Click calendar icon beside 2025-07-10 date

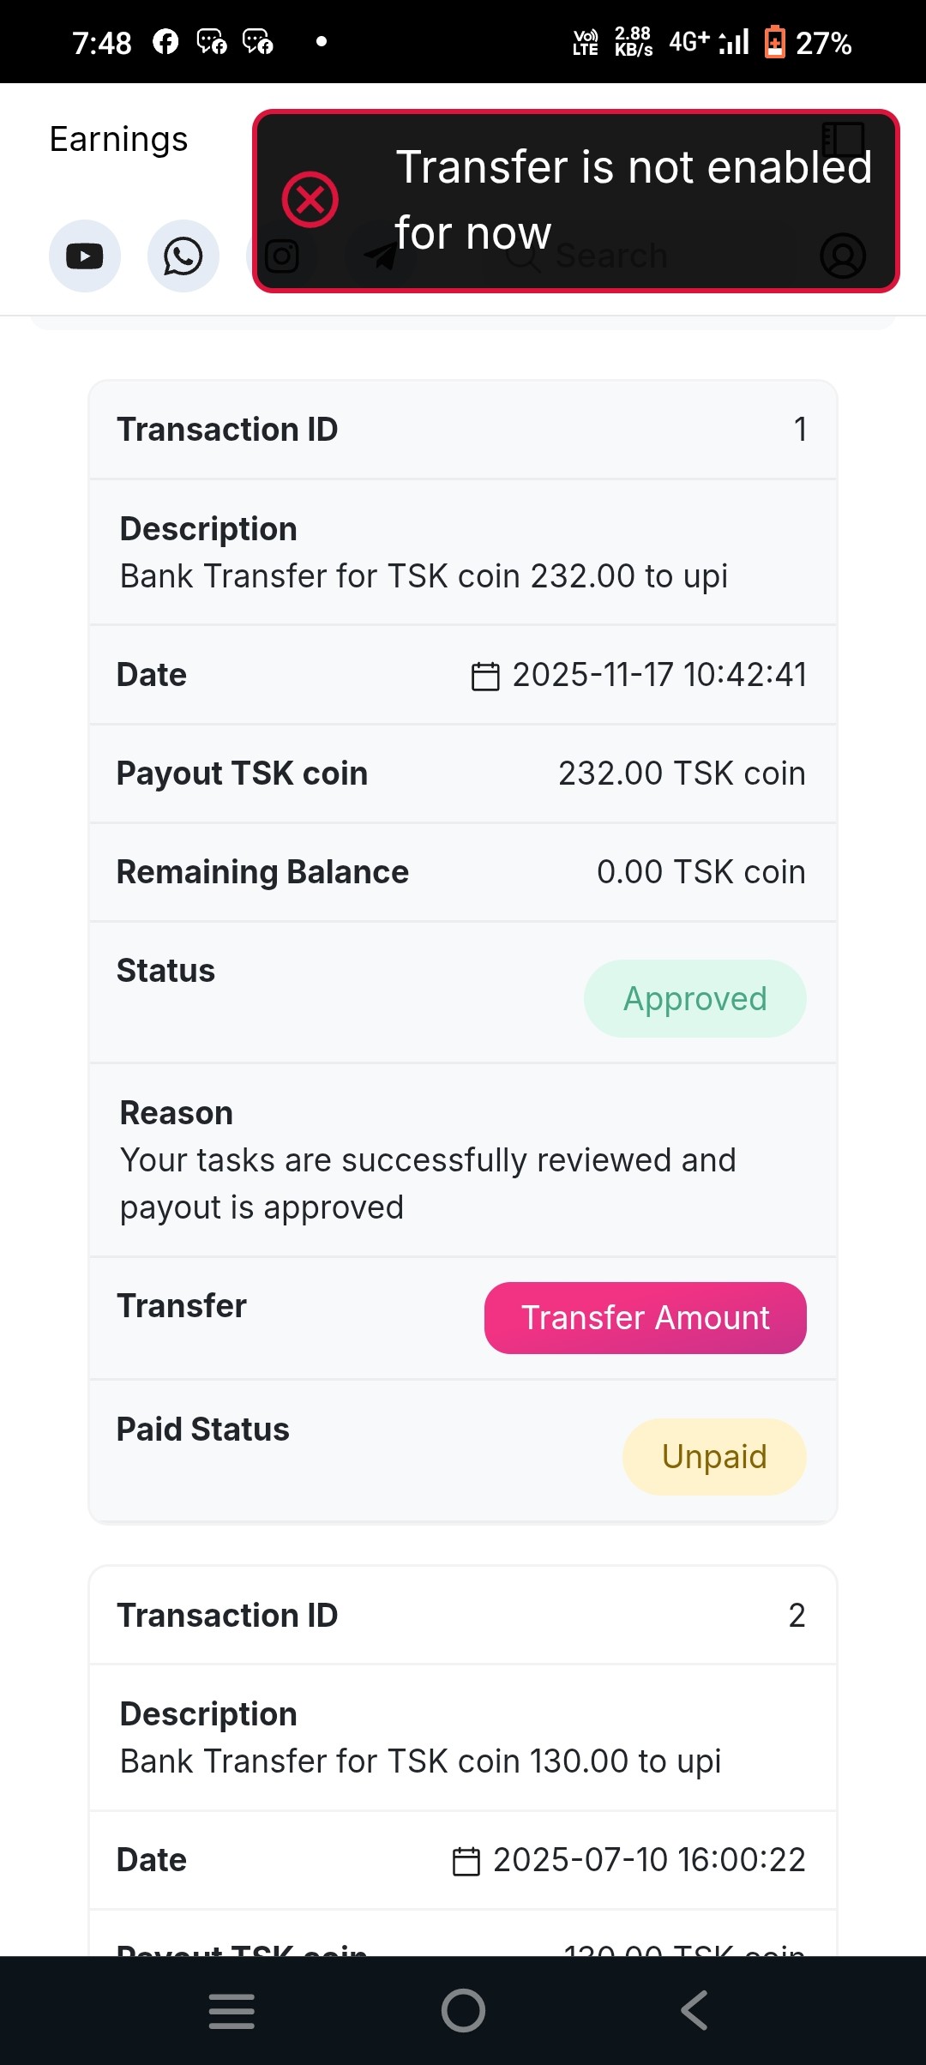pyautogui.click(x=466, y=1861)
